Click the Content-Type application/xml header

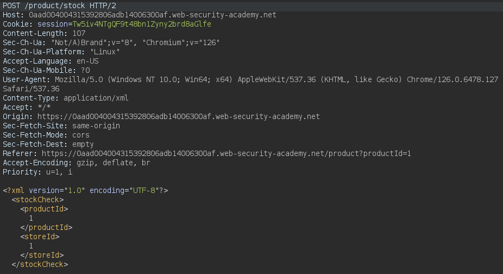[66, 98]
